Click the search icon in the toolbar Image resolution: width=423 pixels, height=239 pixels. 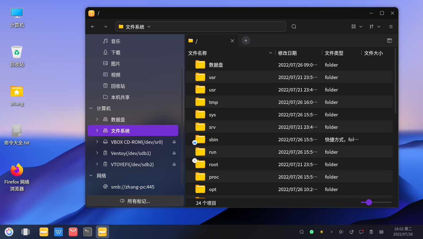pyautogui.click(x=294, y=26)
